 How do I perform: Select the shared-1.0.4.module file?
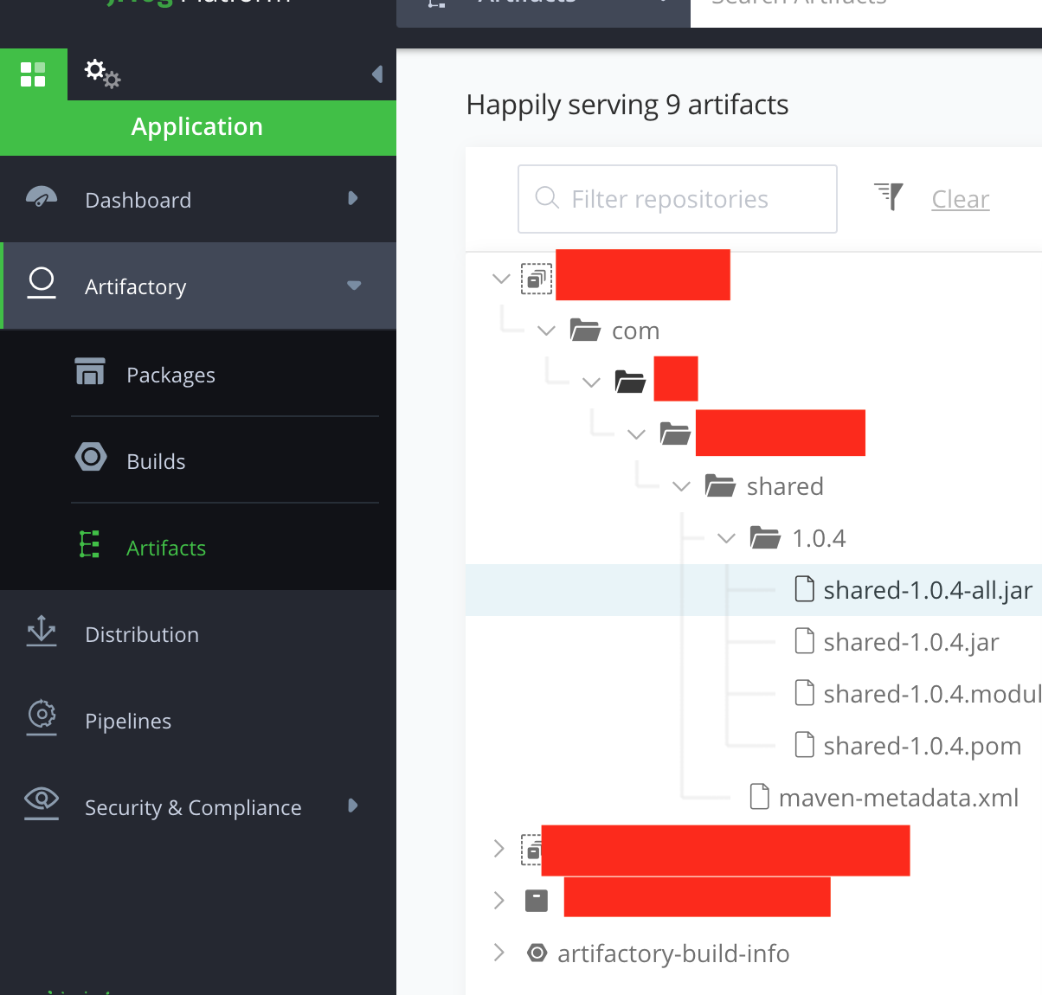click(x=932, y=694)
